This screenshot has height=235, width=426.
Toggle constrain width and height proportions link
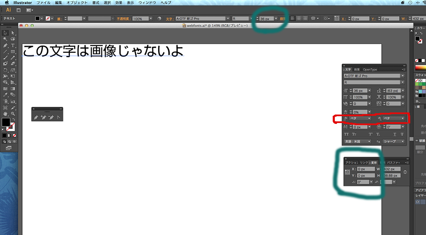point(405,172)
